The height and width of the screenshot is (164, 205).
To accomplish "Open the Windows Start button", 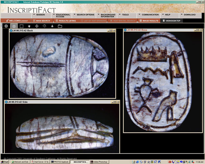I will 5,162.
